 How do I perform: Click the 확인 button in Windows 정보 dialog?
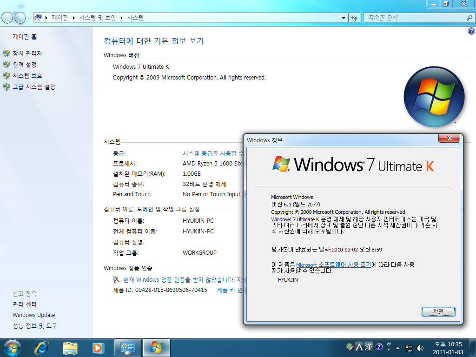[x=438, y=311]
